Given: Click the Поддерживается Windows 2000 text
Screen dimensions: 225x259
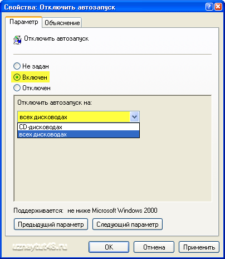Looking at the screenshot, I should pos(85,211).
